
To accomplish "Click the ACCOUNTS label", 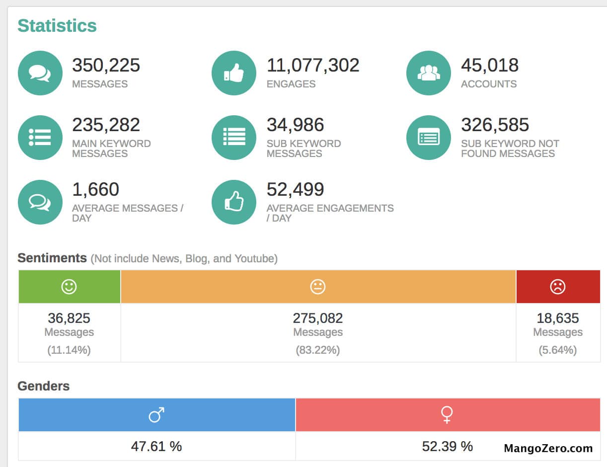I will [x=489, y=84].
